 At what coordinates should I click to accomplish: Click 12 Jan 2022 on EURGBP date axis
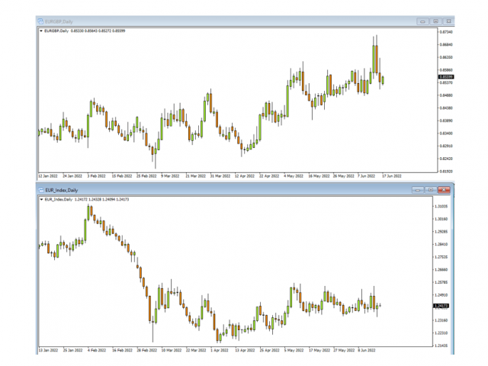[48, 175]
